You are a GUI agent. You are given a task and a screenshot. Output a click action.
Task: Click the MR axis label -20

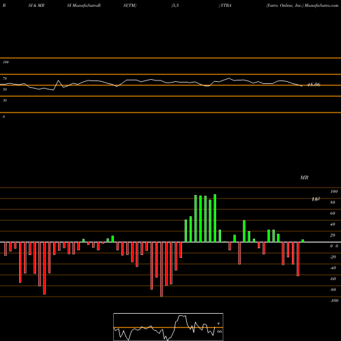(333, 257)
